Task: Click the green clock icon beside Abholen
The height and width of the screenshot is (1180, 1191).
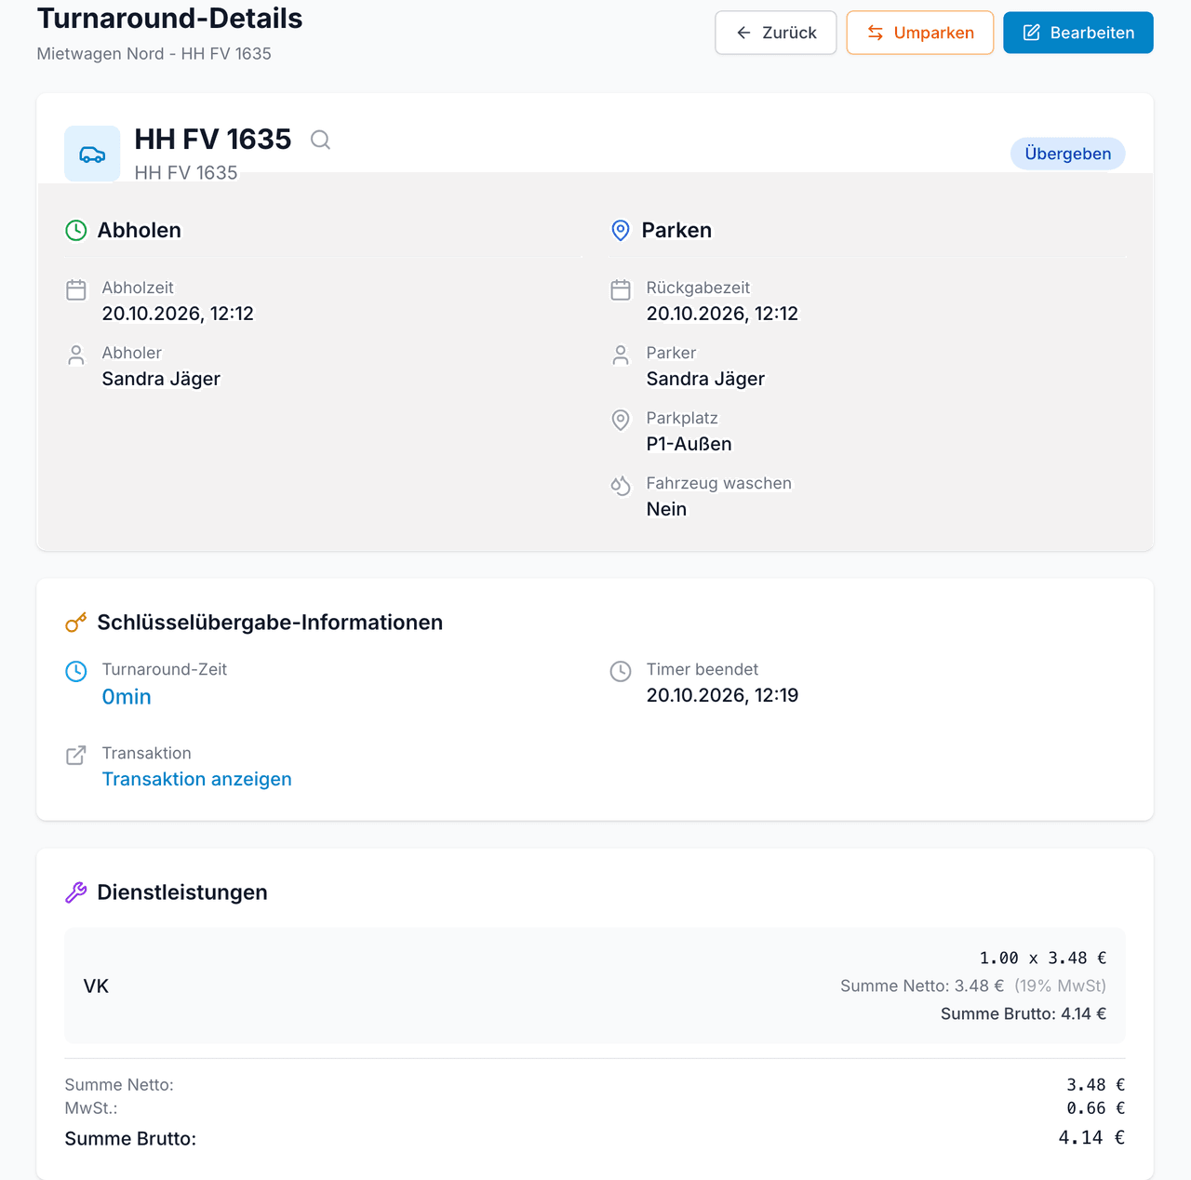Action: [x=76, y=230]
